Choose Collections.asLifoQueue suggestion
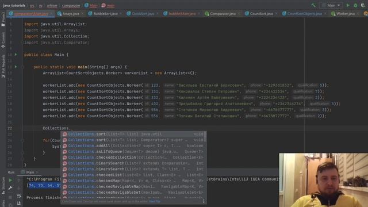 click(x=133, y=152)
